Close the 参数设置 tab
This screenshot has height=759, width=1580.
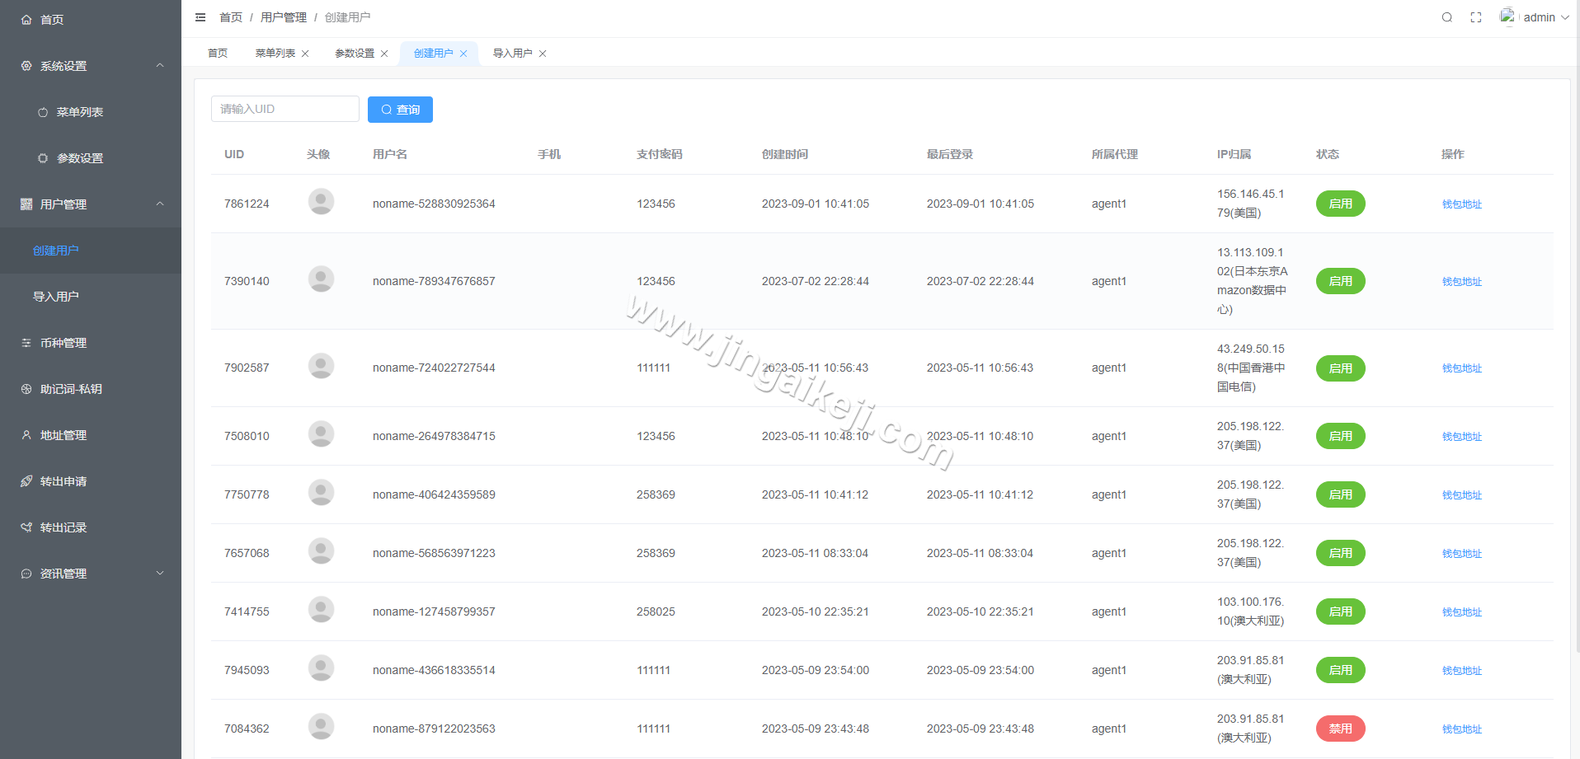pos(384,54)
